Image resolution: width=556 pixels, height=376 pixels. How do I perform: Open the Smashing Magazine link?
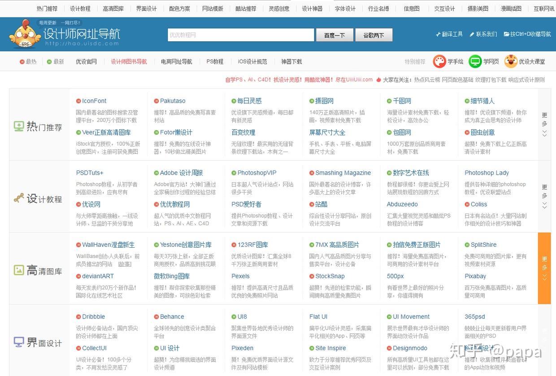[343, 173]
